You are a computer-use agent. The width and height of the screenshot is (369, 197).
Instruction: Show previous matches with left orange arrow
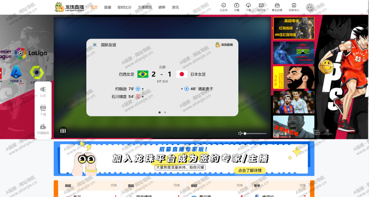pos(56,189)
